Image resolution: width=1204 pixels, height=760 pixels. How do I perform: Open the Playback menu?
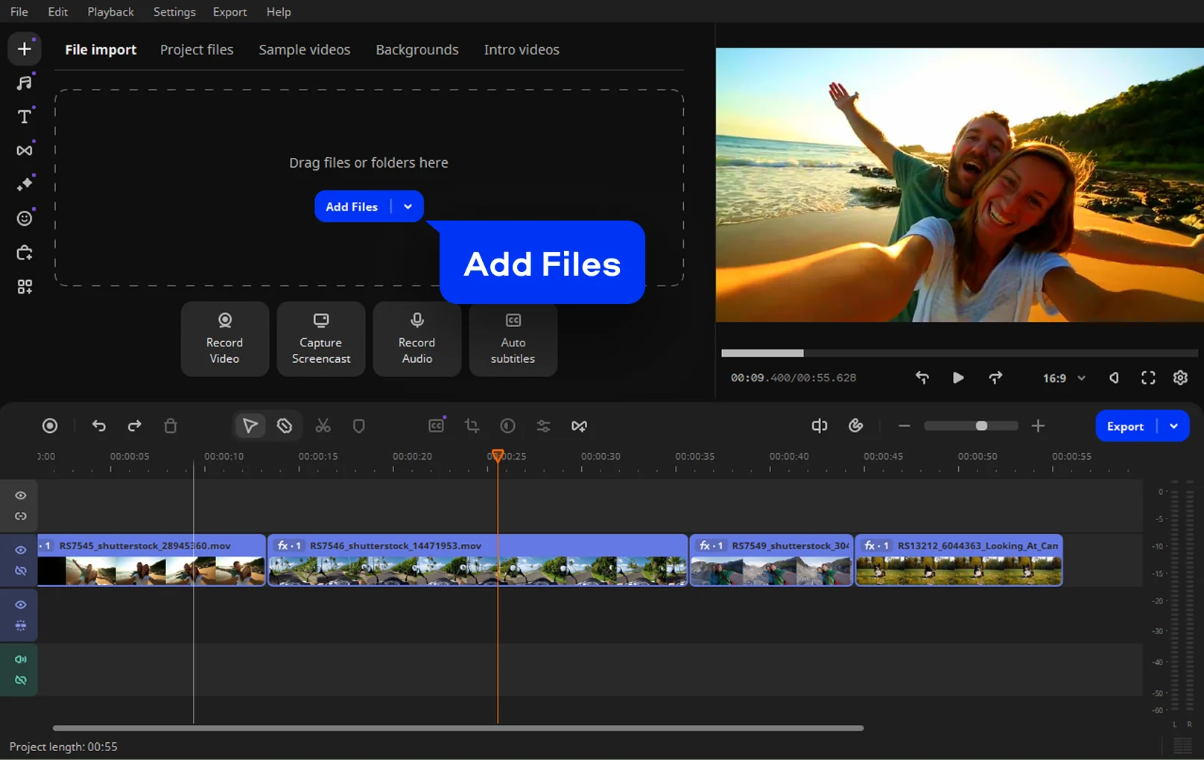110,12
